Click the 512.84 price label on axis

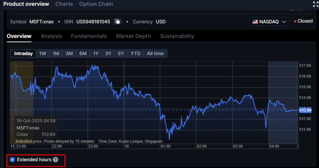[x=305, y=110]
